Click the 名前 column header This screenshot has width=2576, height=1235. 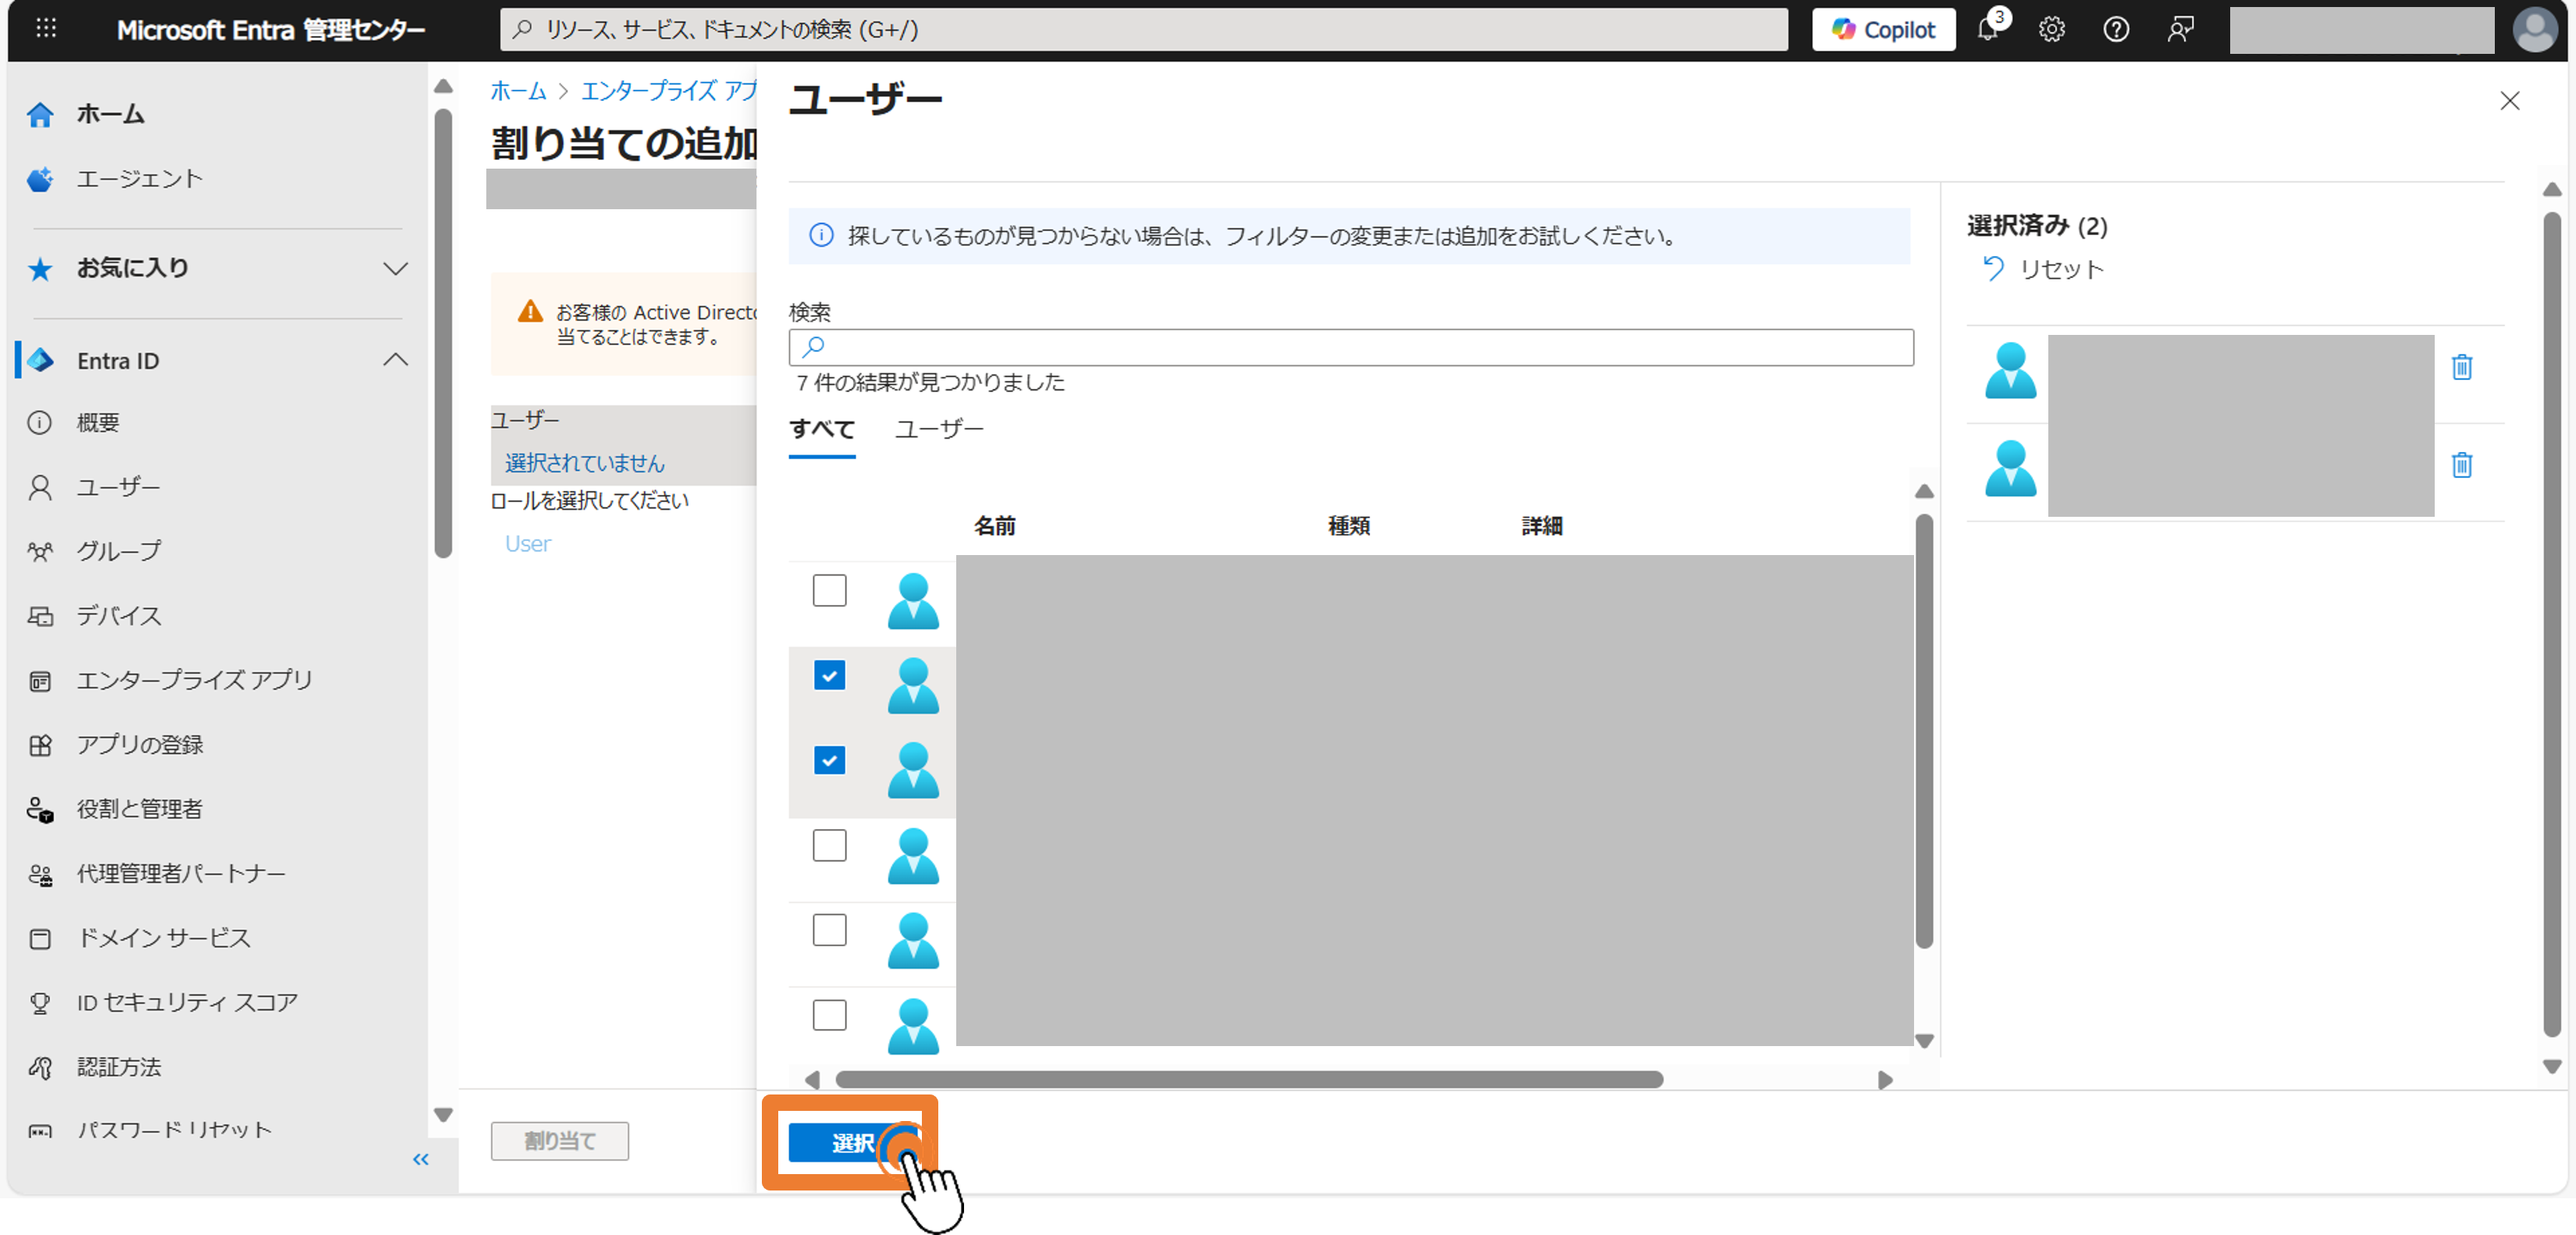pos(995,526)
